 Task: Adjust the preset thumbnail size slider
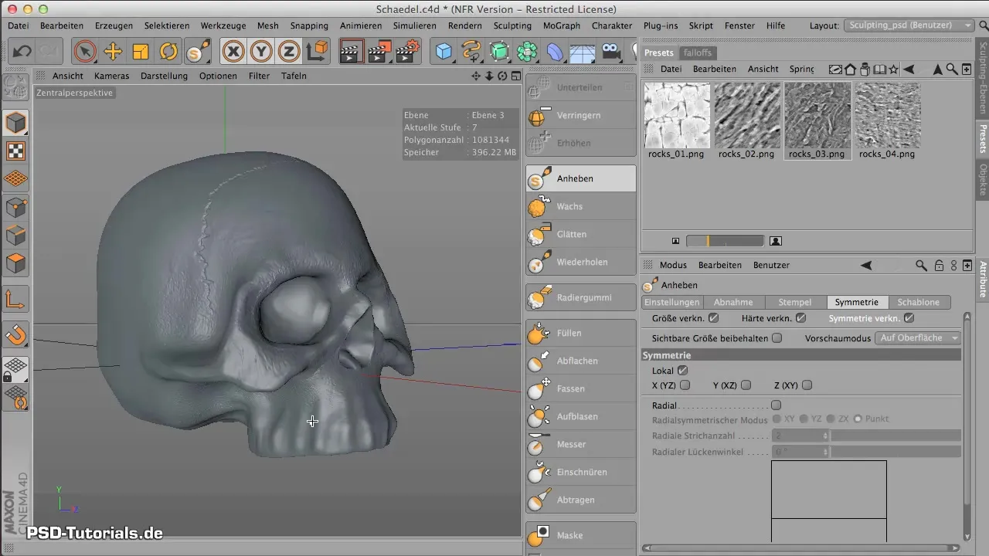725,241
